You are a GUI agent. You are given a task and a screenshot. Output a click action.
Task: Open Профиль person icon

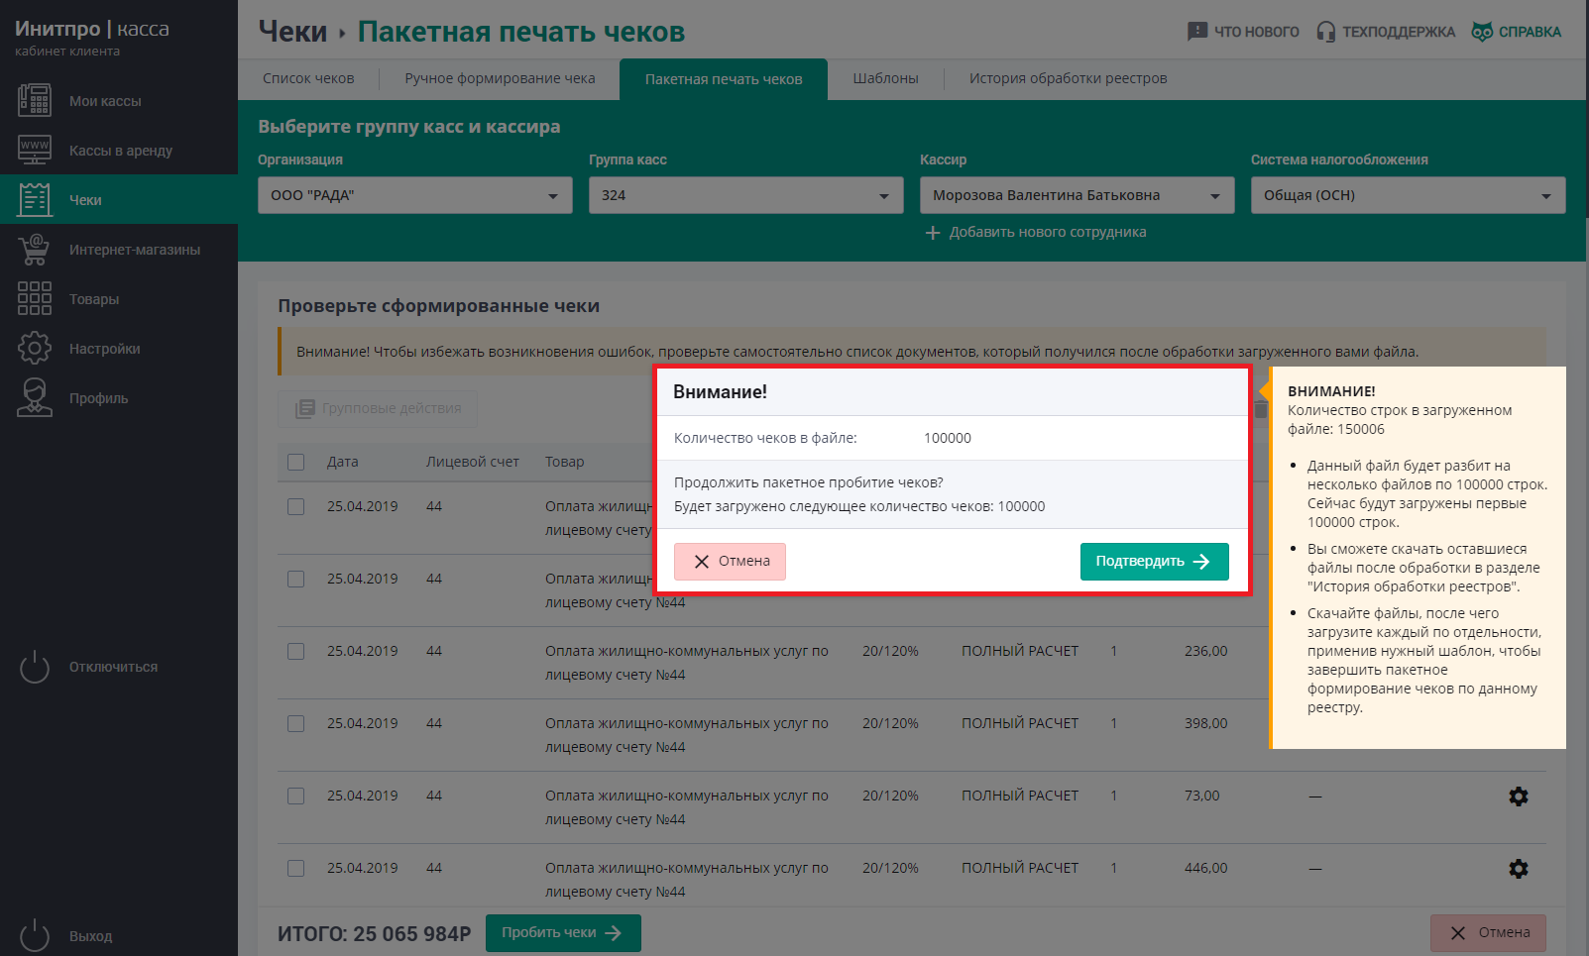35,398
